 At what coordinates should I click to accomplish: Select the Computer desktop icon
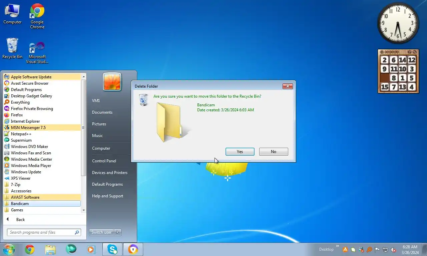click(x=12, y=14)
